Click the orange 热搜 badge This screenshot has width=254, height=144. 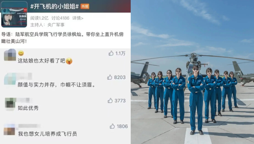[85, 7]
